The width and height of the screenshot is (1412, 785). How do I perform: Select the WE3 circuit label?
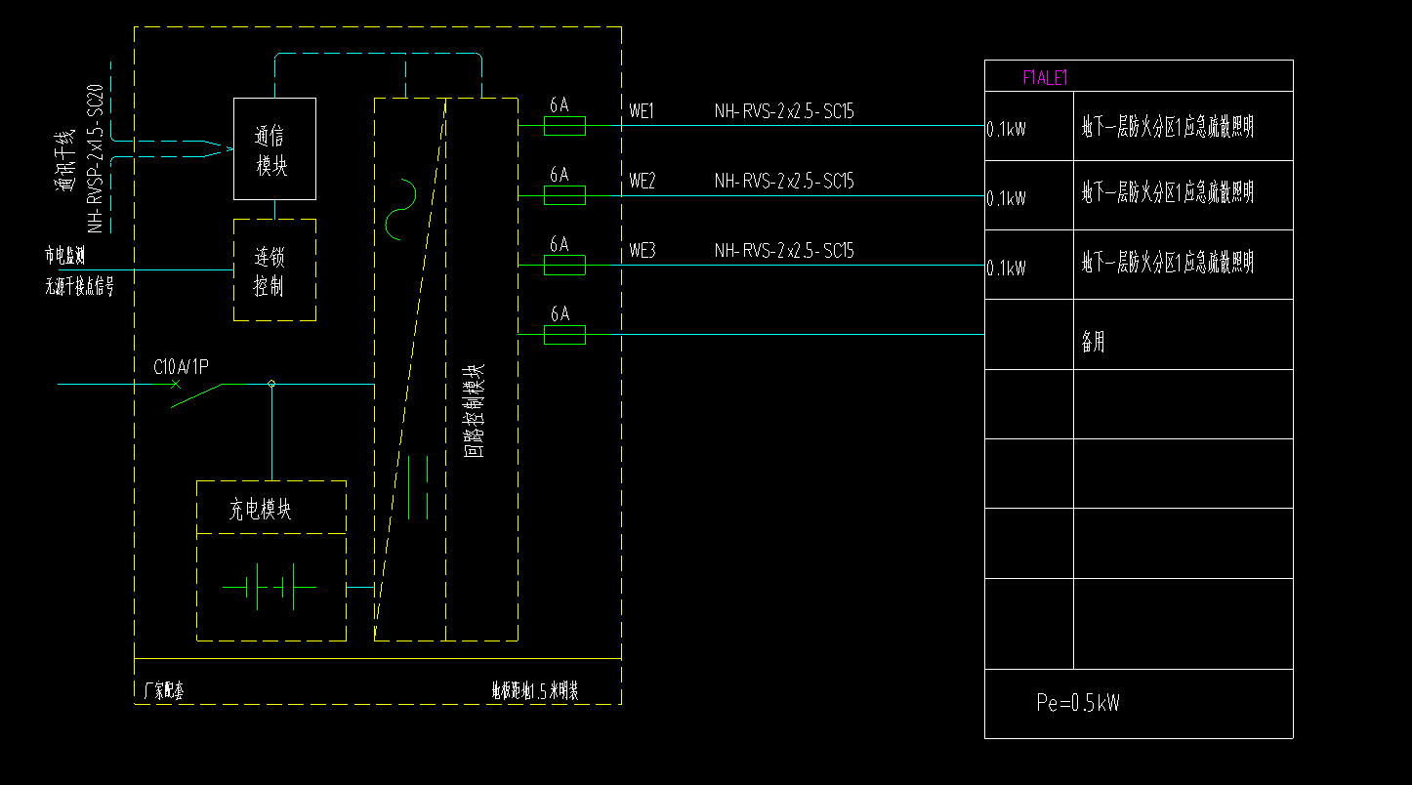pos(643,251)
